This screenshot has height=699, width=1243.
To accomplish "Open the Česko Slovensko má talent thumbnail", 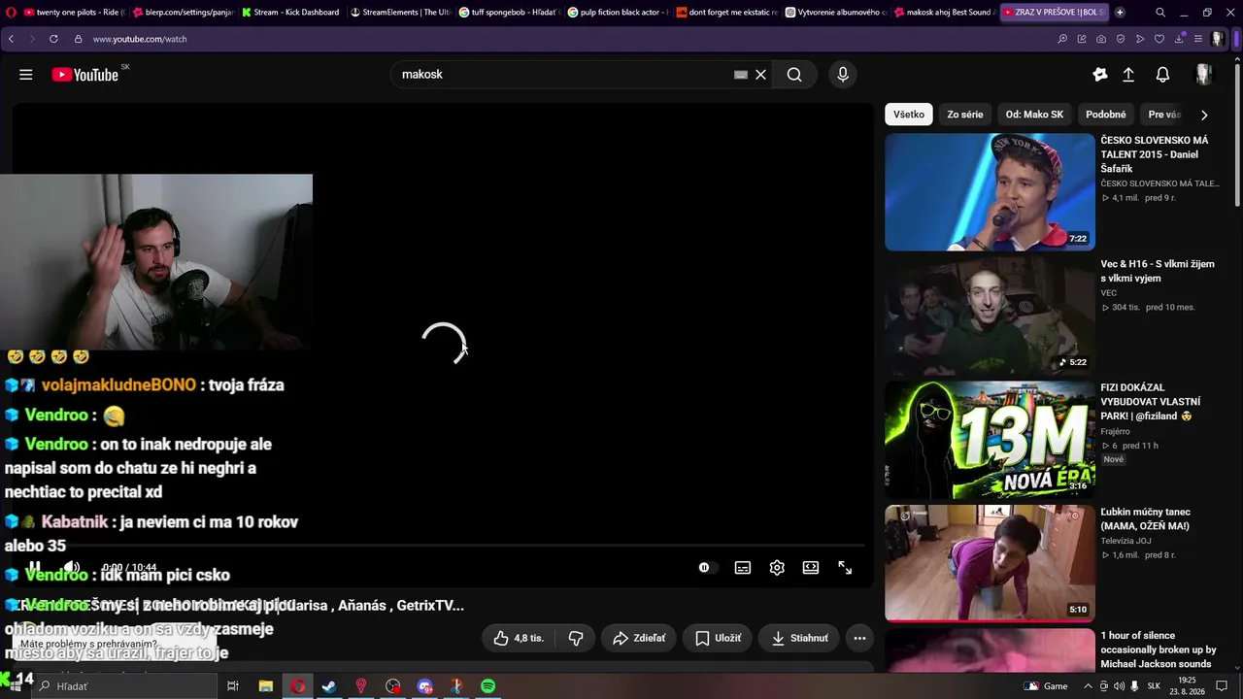I will tap(990, 192).
